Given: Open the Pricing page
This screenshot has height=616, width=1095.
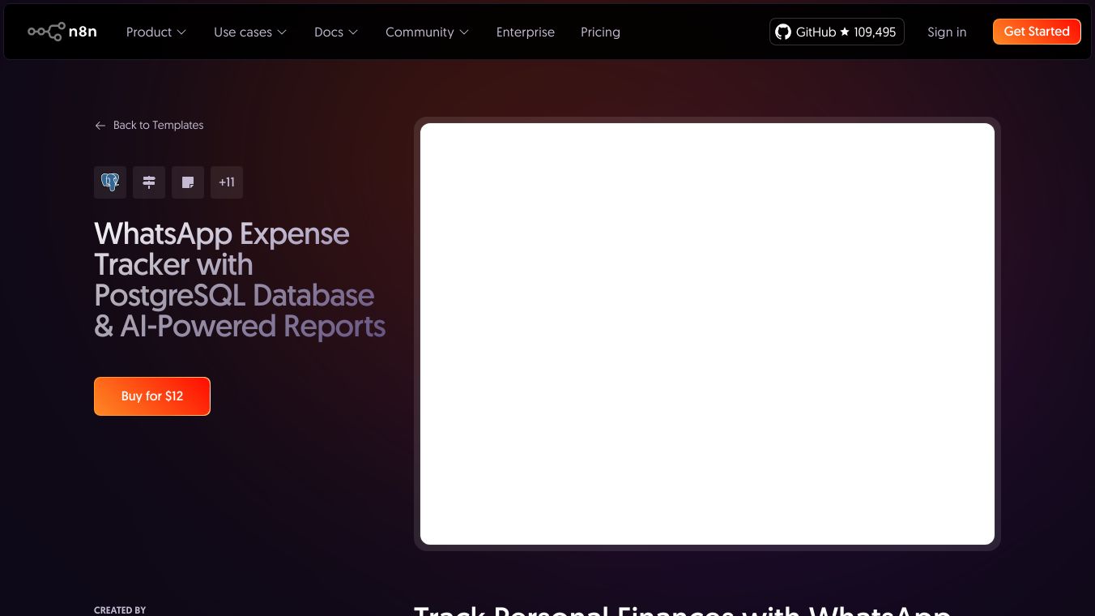Looking at the screenshot, I should point(600,32).
